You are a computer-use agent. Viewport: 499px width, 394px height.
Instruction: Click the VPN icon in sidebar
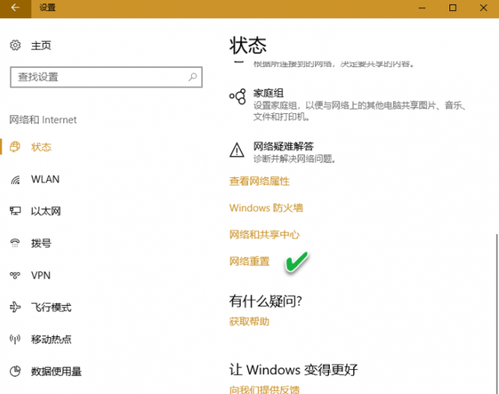(x=15, y=275)
